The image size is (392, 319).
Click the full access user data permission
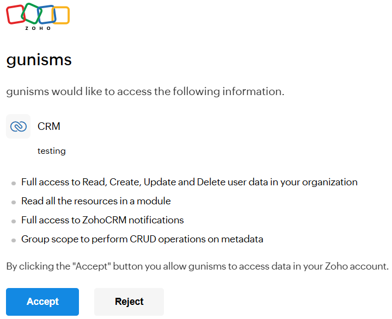click(x=189, y=182)
